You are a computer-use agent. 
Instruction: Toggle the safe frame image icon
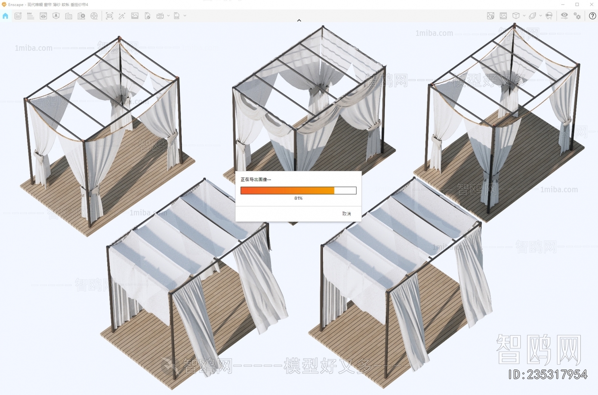[503, 16]
